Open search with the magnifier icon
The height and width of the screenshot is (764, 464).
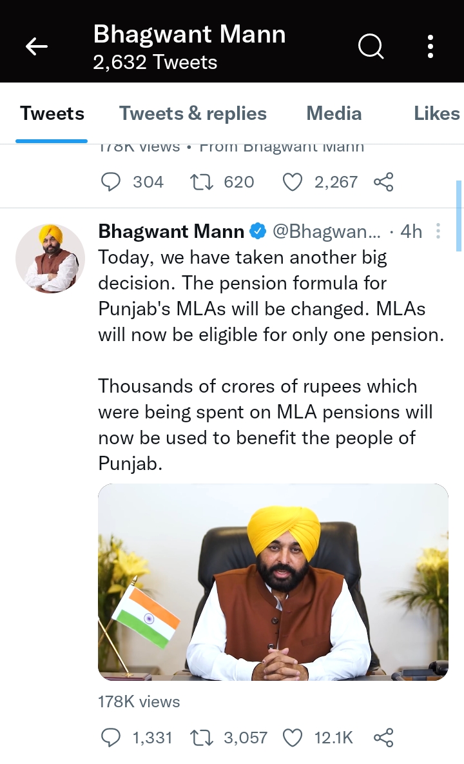371,46
